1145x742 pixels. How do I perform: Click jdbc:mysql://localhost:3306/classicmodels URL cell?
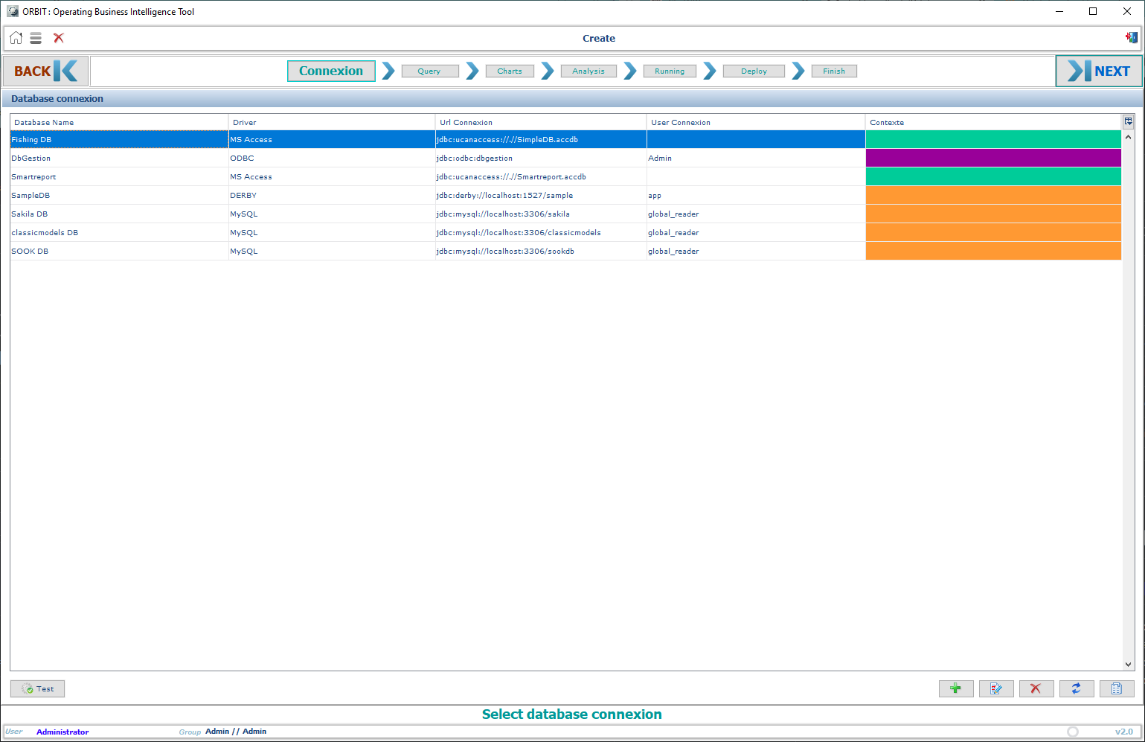[541, 232]
